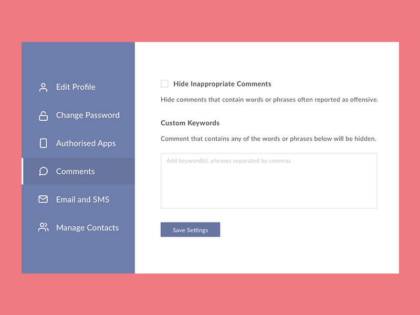Viewport: 420px width, 315px height.
Task: Click the padlock icon beside Change Password
Action: (44, 115)
